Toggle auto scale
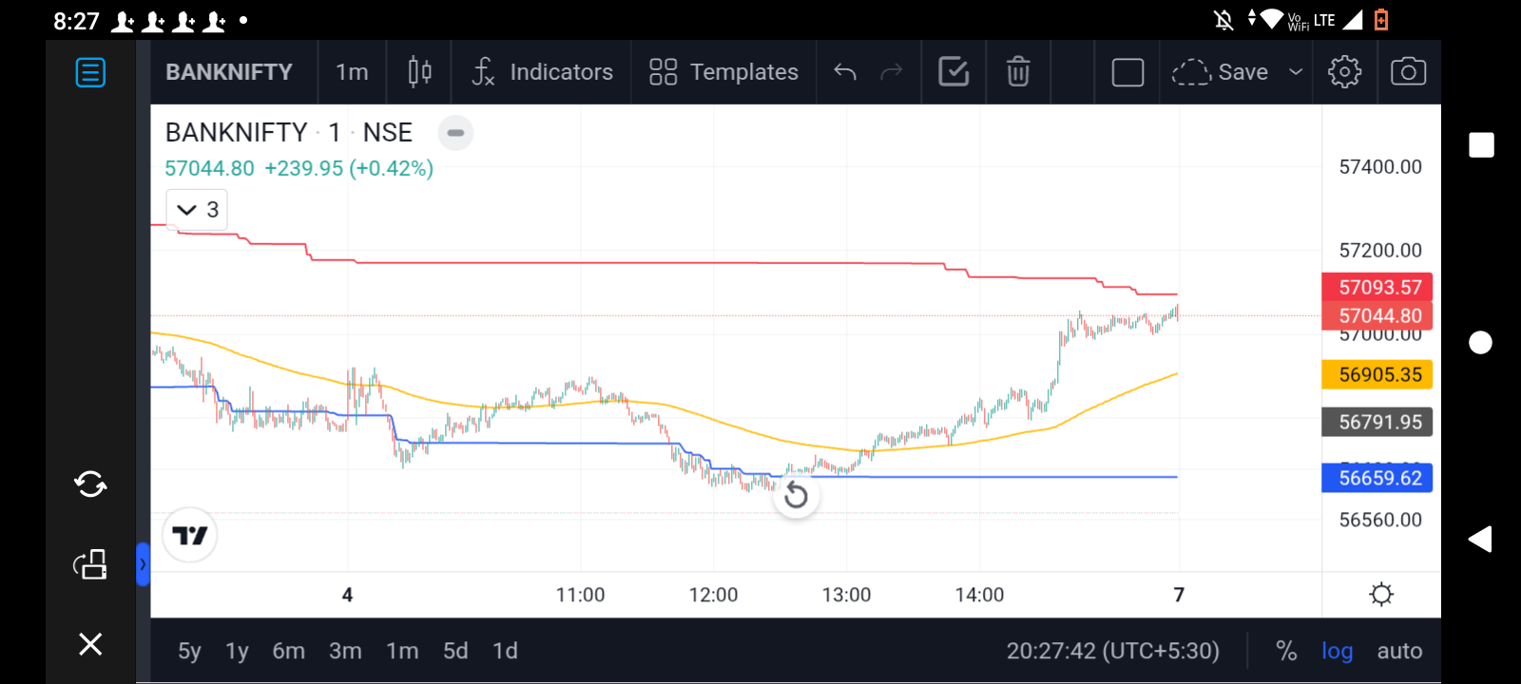 [x=1399, y=651]
